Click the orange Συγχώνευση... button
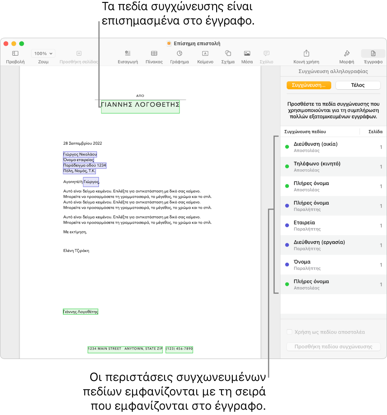387x415 pixels. tap(309, 85)
